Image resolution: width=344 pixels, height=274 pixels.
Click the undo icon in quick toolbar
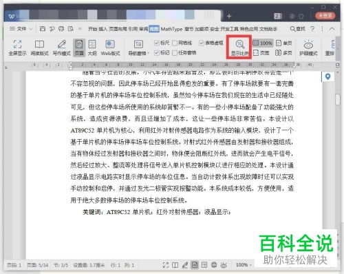point(52,29)
